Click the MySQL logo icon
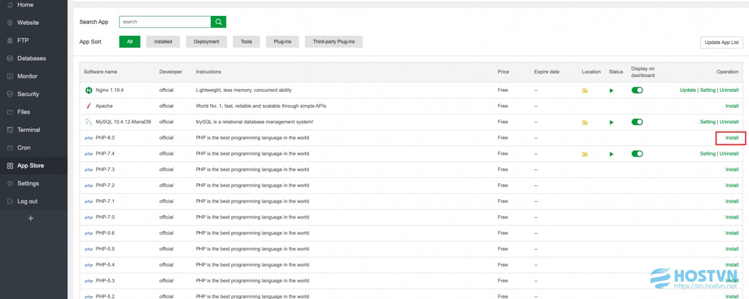749x299 pixels. [x=88, y=122]
